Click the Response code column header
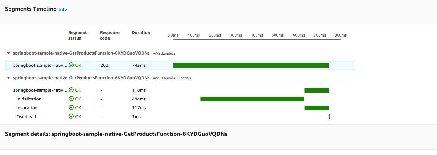Screen dimensions: 437x155 tap(110, 35)
